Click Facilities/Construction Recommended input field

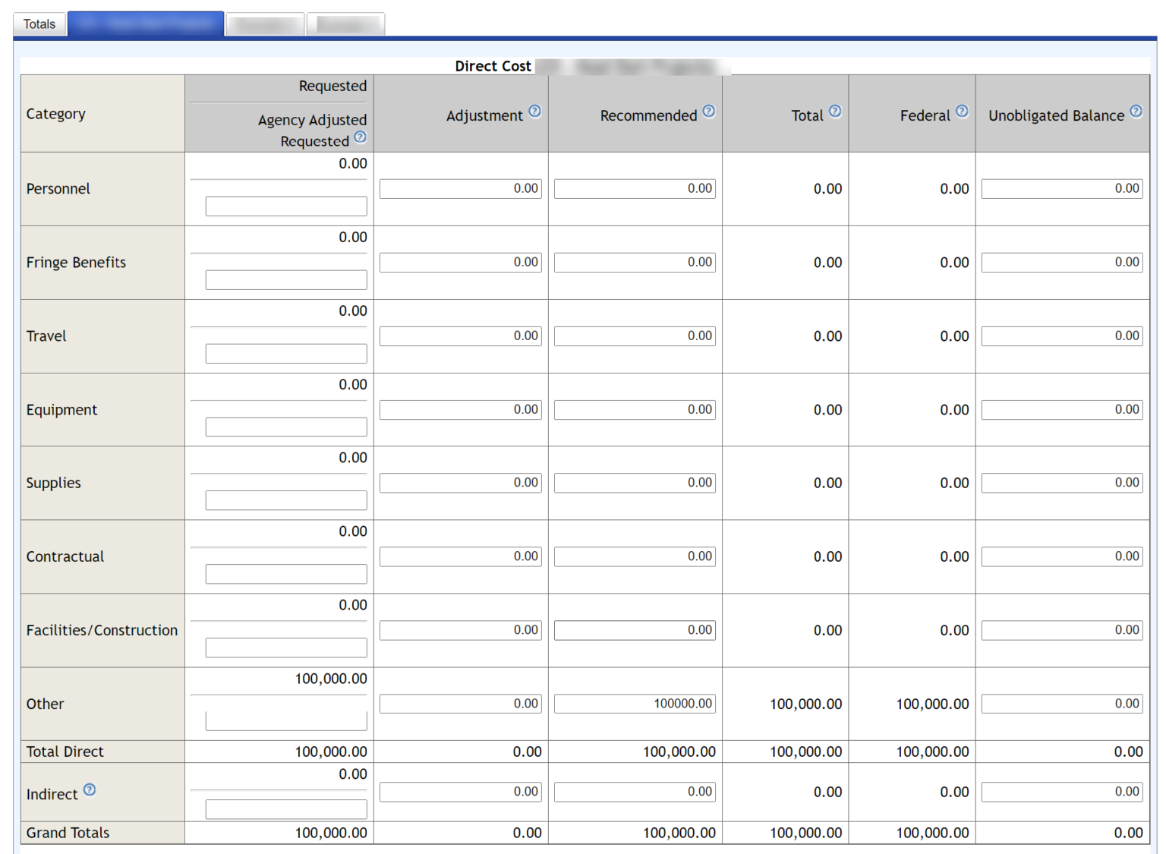635,631
